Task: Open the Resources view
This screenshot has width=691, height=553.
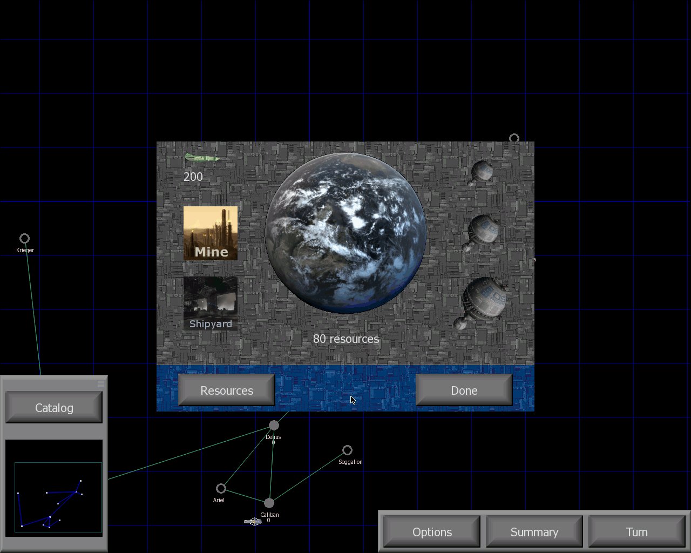Action: pos(227,390)
